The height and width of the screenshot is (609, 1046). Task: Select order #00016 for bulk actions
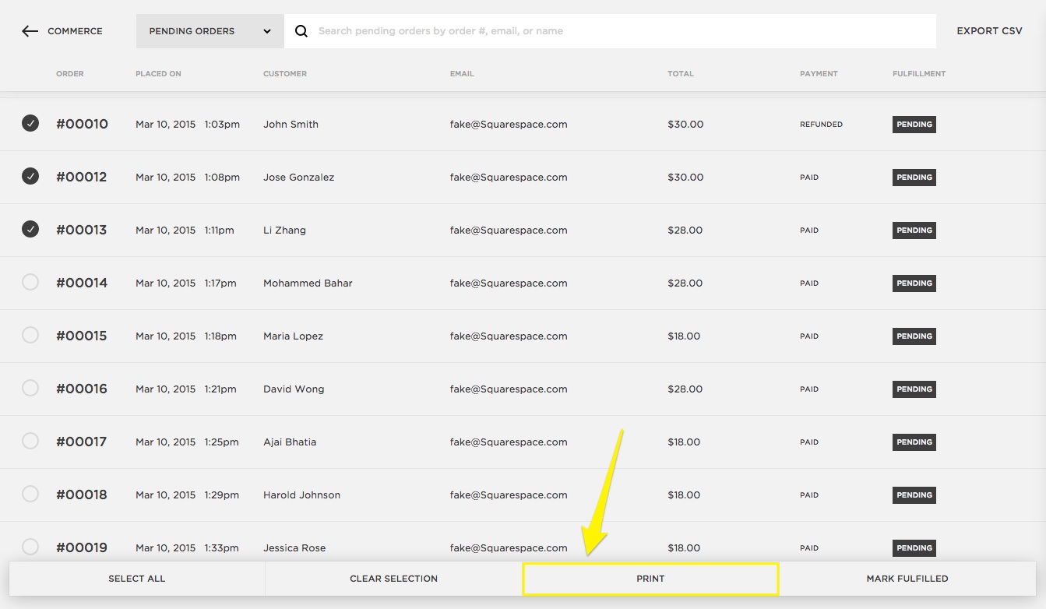(30, 388)
